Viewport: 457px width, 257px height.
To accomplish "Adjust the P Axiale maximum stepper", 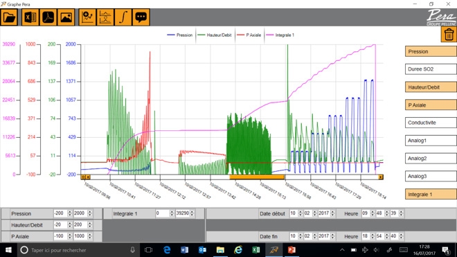I will tap(90, 236).
